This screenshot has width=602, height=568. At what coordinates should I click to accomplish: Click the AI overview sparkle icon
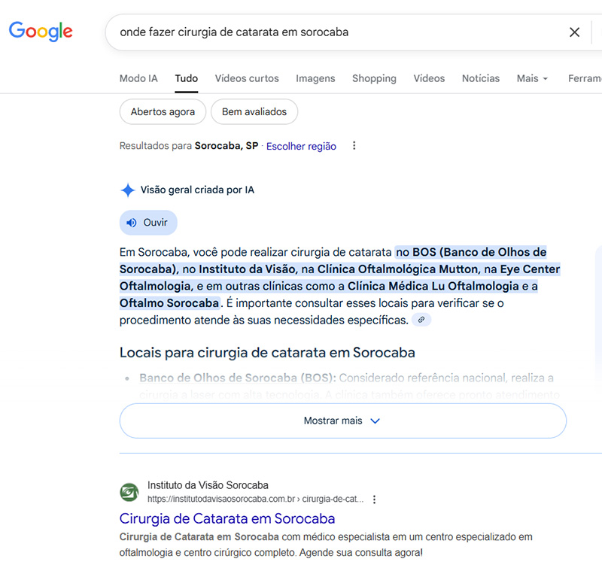[127, 190]
